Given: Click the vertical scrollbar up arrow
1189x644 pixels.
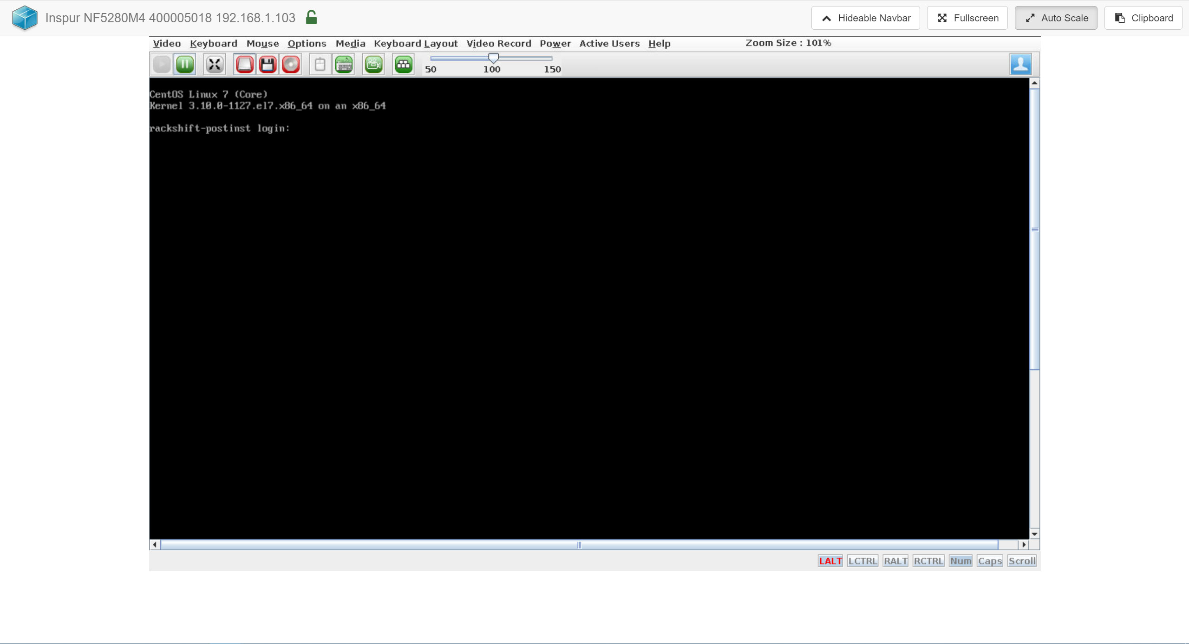Looking at the screenshot, I should click(1034, 83).
